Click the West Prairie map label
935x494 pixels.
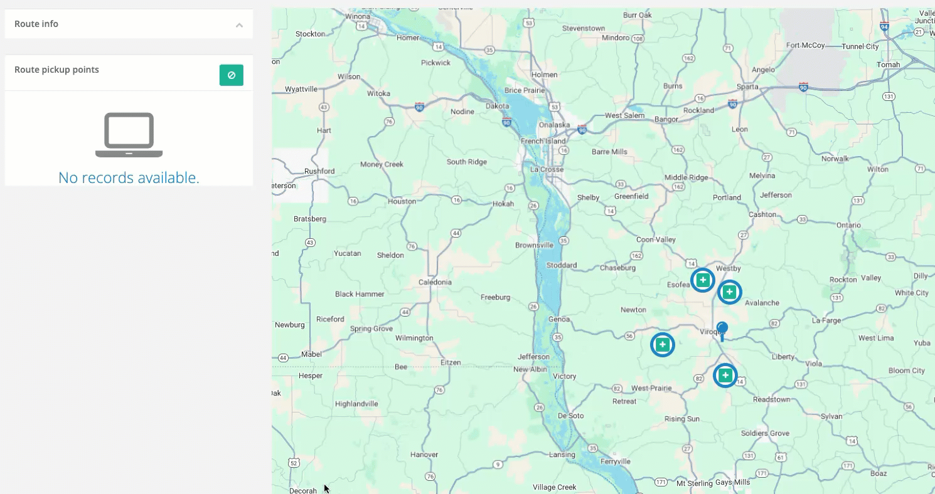[651, 388]
